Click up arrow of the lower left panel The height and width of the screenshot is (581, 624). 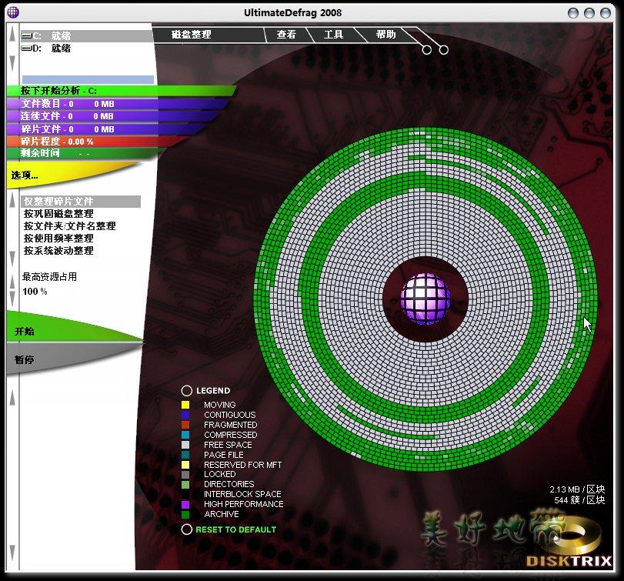12,397
